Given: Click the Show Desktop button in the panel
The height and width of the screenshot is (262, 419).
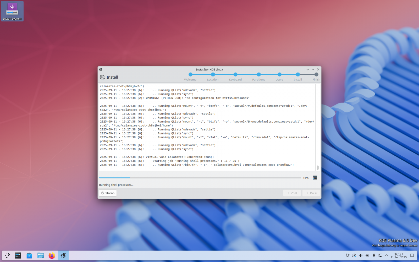Looking at the screenshot, I should point(412,255).
